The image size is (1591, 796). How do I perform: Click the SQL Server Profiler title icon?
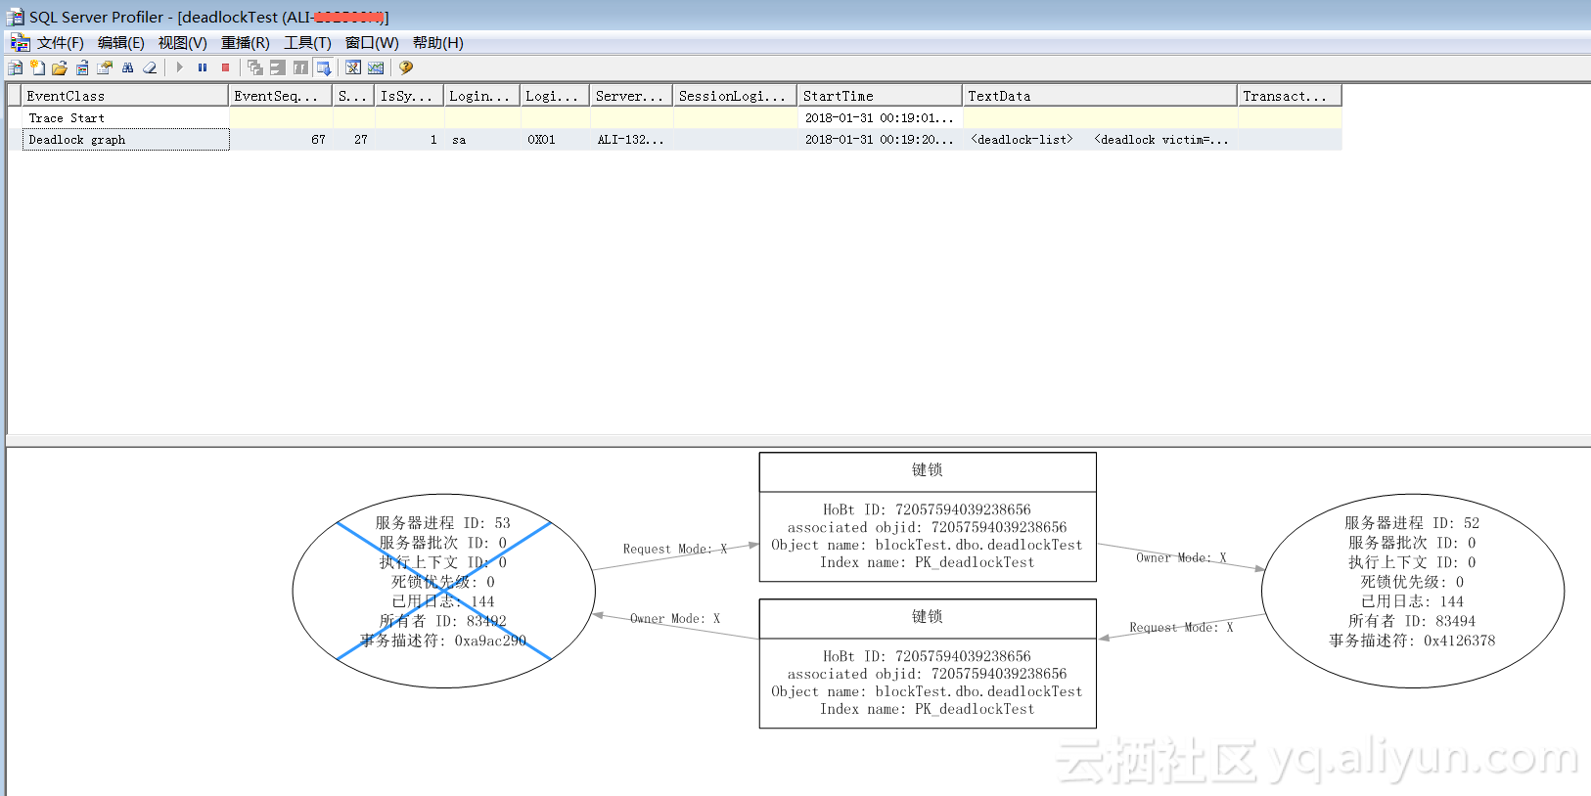[x=15, y=17]
